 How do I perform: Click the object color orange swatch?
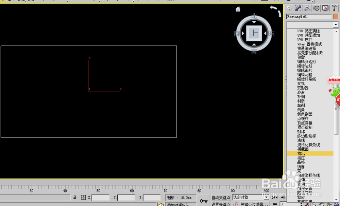coord(336,17)
